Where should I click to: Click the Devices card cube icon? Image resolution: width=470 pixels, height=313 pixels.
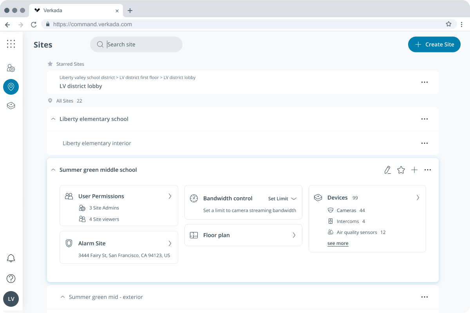318,198
